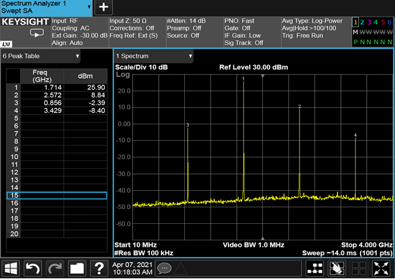Toggle the touch hand gesture icon
Image resolution: width=395 pixels, height=280 pixels.
[x=337, y=268]
